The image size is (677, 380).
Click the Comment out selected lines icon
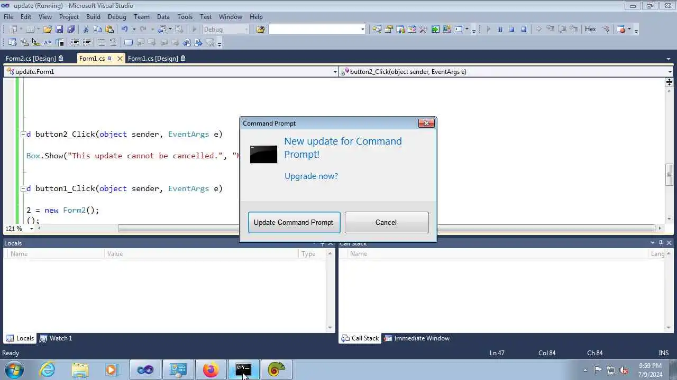coord(101,42)
